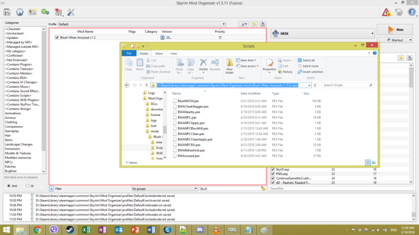Open the help question mark icon

click(412, 12)
